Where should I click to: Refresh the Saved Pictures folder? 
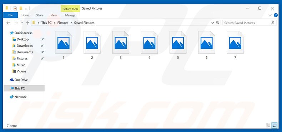coord(218,23)
